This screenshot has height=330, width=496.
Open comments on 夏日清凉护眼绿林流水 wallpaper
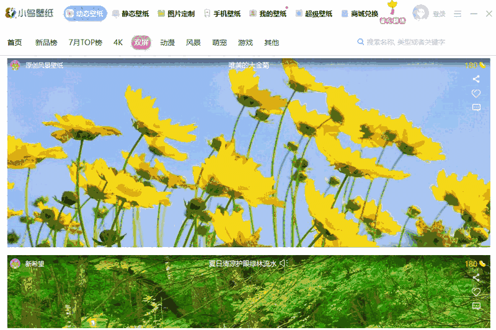point(476,306)
